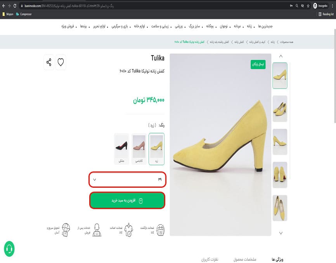Open the فروش ویژه menu
The width and height of the screenshot is (336, 263).
[x=68, y=26]
